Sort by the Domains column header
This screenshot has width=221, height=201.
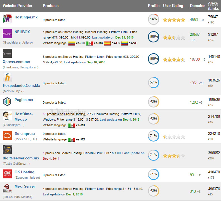(x=198, y=6)
